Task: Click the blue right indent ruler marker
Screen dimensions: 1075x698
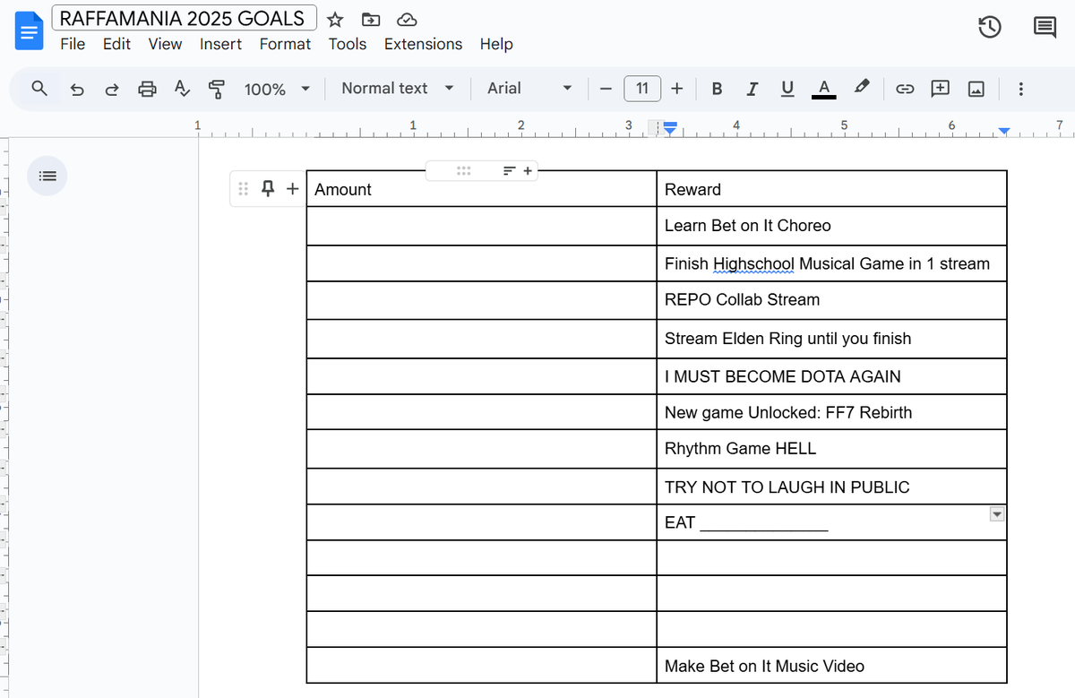Action: (1004, 132)
